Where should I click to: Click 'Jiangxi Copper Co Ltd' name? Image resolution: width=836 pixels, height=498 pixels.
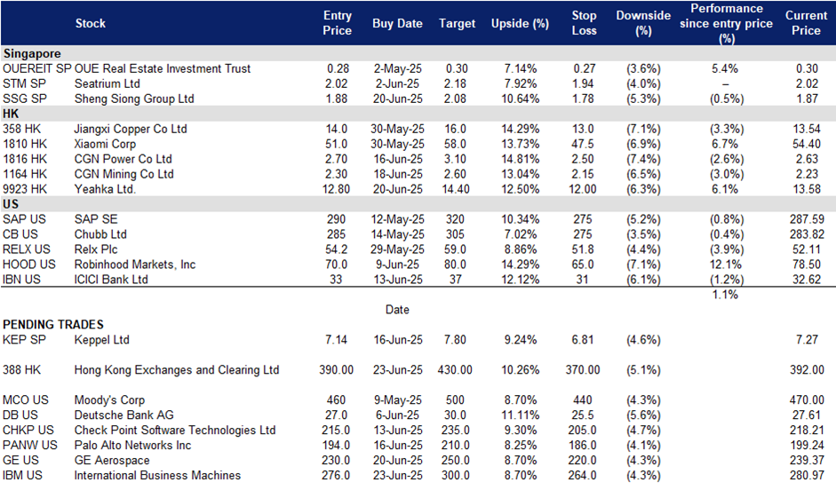coord(130,129)
